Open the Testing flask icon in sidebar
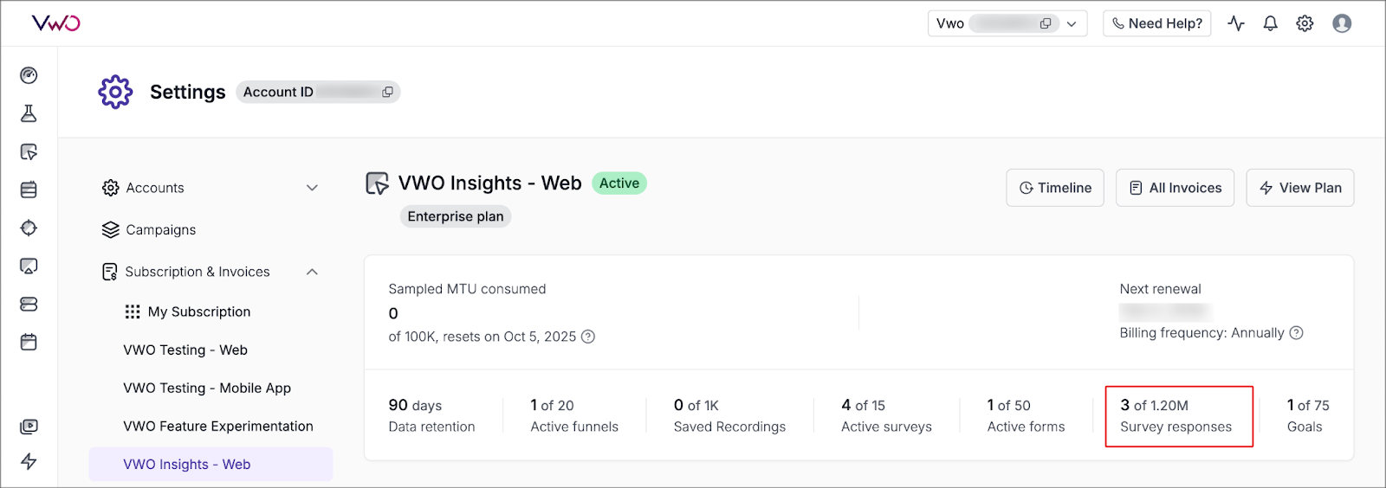 coord(29,113)
